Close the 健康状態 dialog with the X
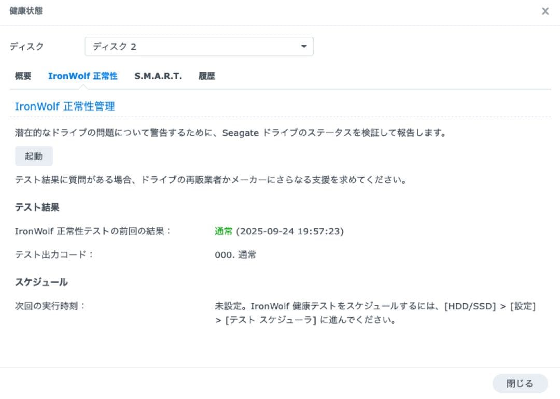 [545, 11]
